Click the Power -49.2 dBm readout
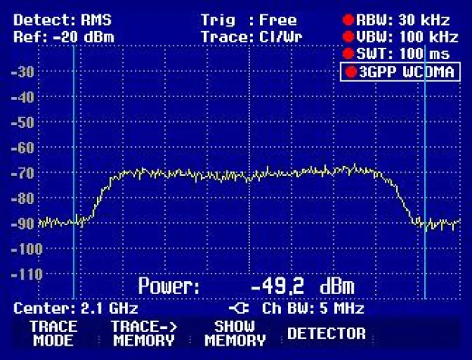Screen dimensions: 472x360 [x=245, y=286]
